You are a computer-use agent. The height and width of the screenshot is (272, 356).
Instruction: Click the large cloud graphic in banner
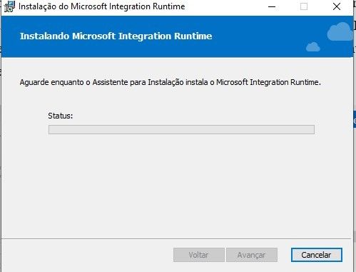click(x=340, y=31)
